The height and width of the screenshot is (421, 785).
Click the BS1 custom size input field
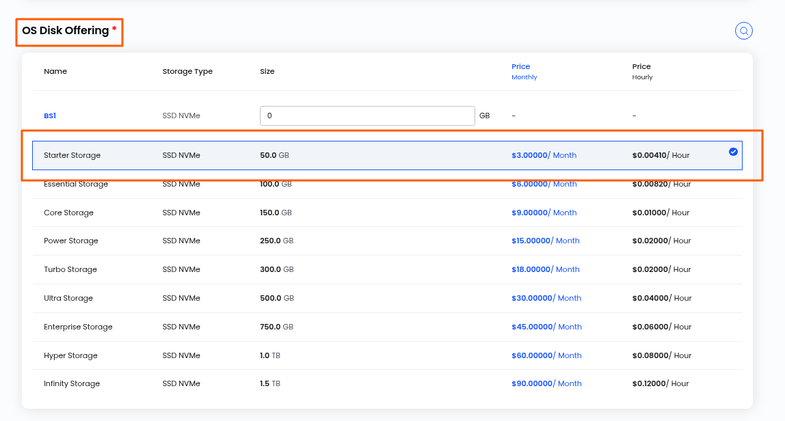(x=367, y=116)
